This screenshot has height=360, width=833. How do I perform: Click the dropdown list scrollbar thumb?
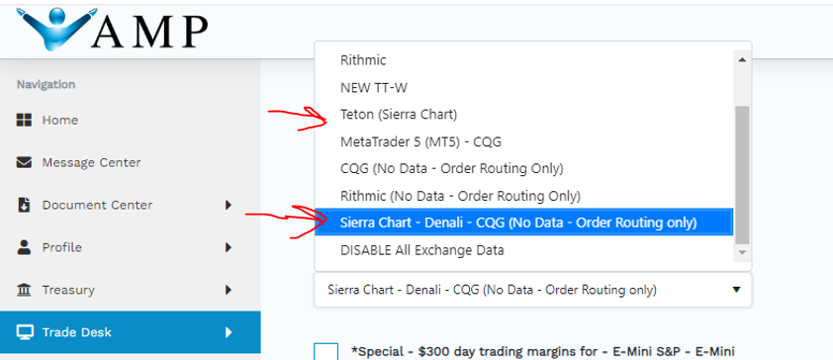(742, 175)
